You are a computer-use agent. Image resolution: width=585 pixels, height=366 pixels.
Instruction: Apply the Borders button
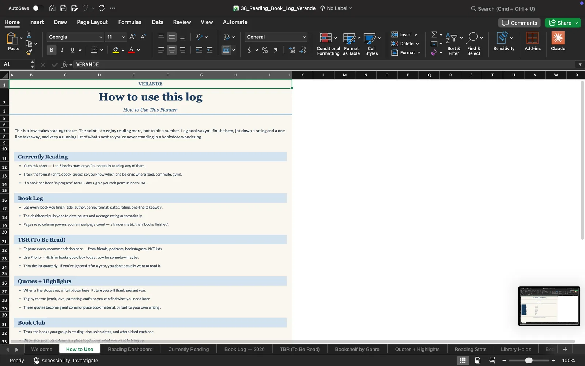tap(94, 50)
